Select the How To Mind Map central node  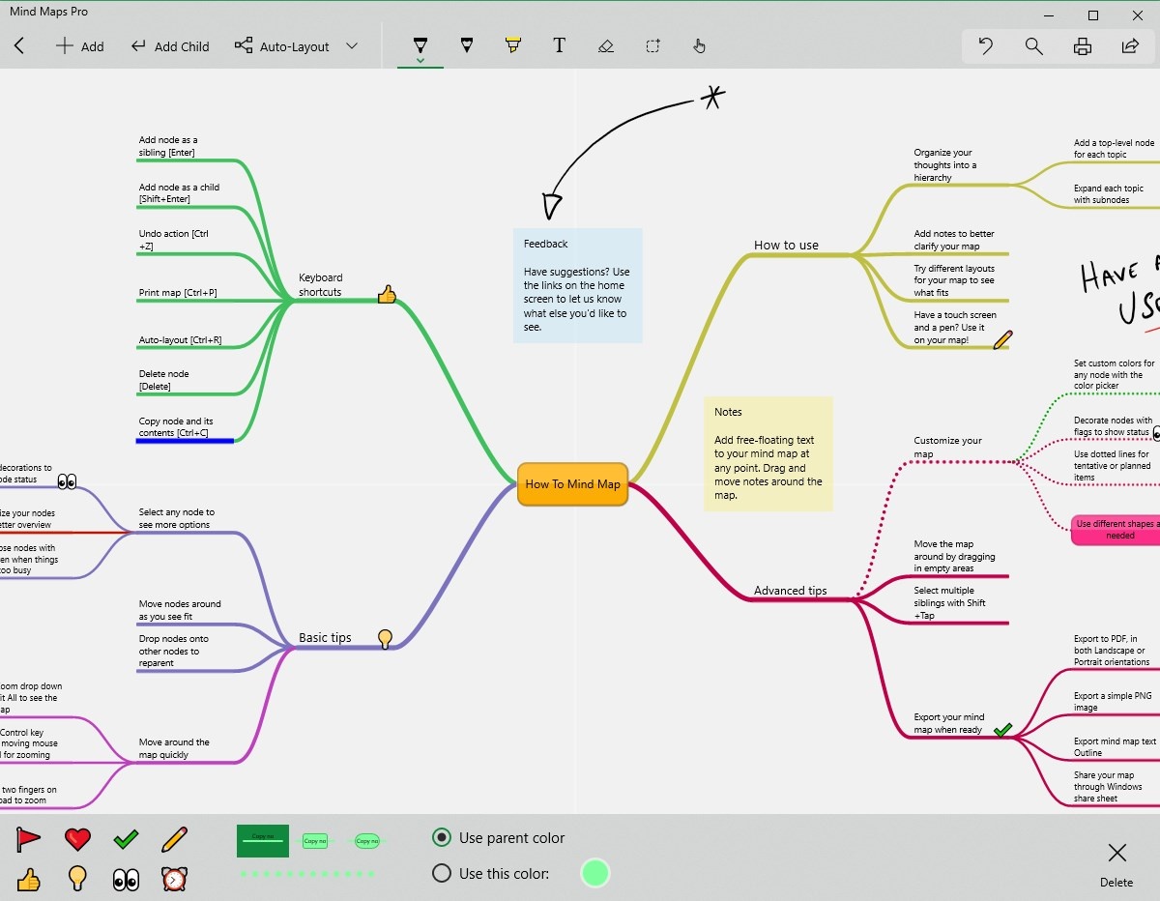572,483
